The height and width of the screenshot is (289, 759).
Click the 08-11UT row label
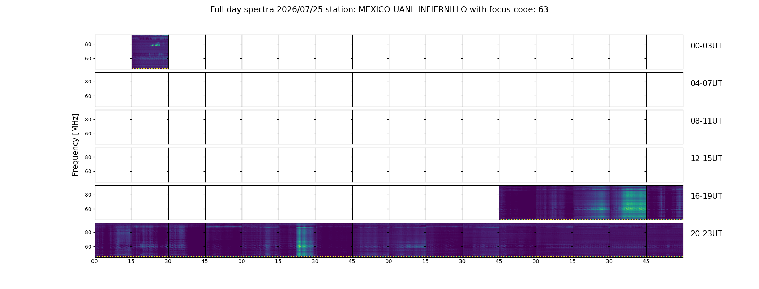pyautogui.click(x=706, y=121)
